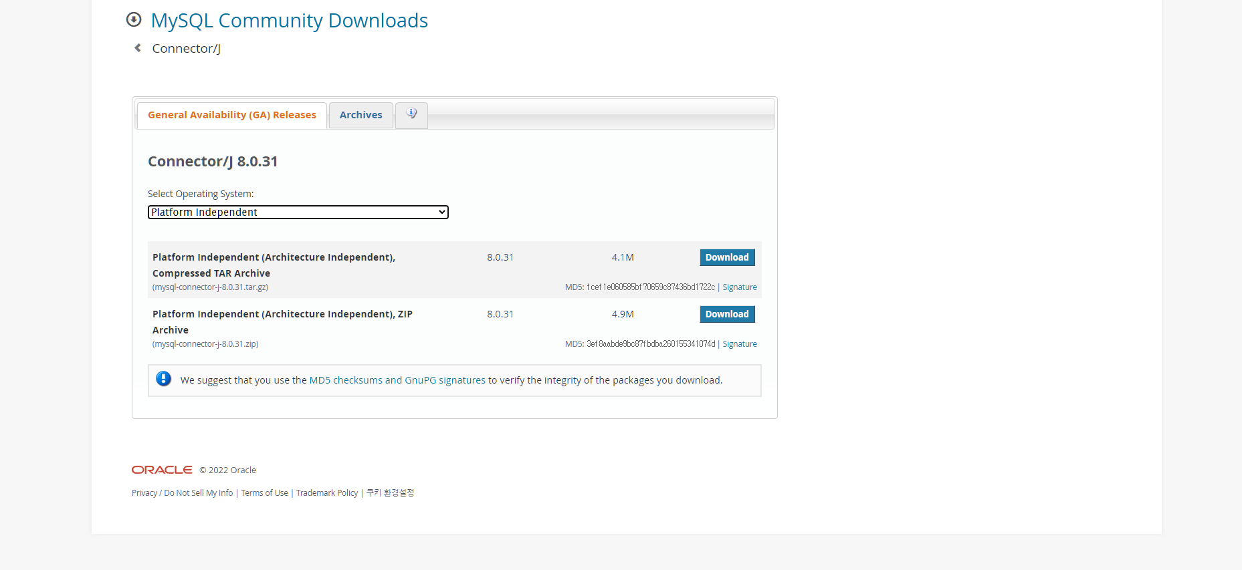The image size is (1242, 570).
Task: Download the Compressed TAR Archive
Action: [x=727, y=257]
